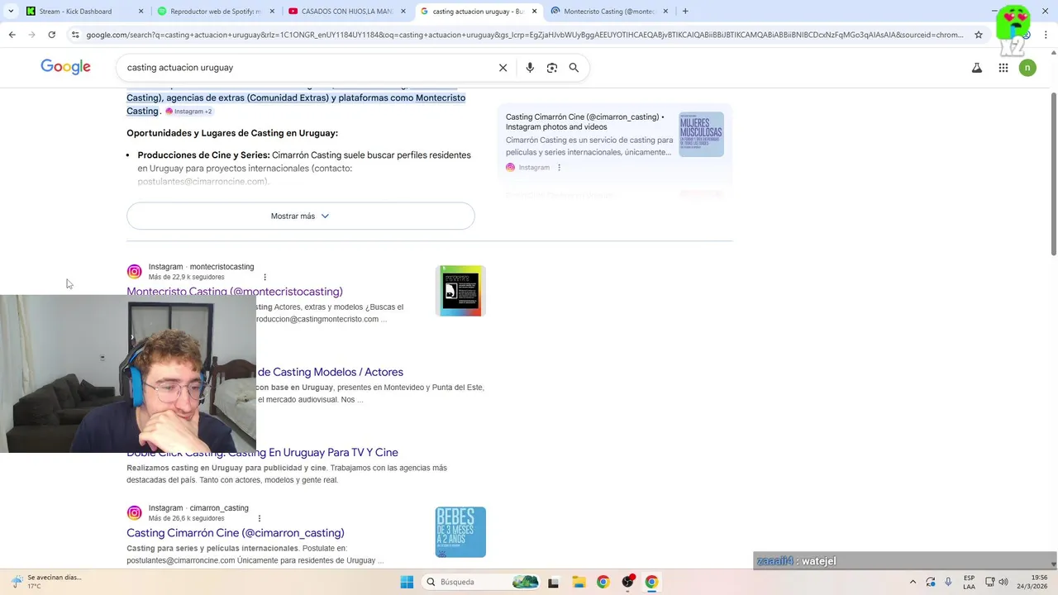Clear the Google search box text
The width and height of the screenshot is (1058, 595).
coord(503,68)
